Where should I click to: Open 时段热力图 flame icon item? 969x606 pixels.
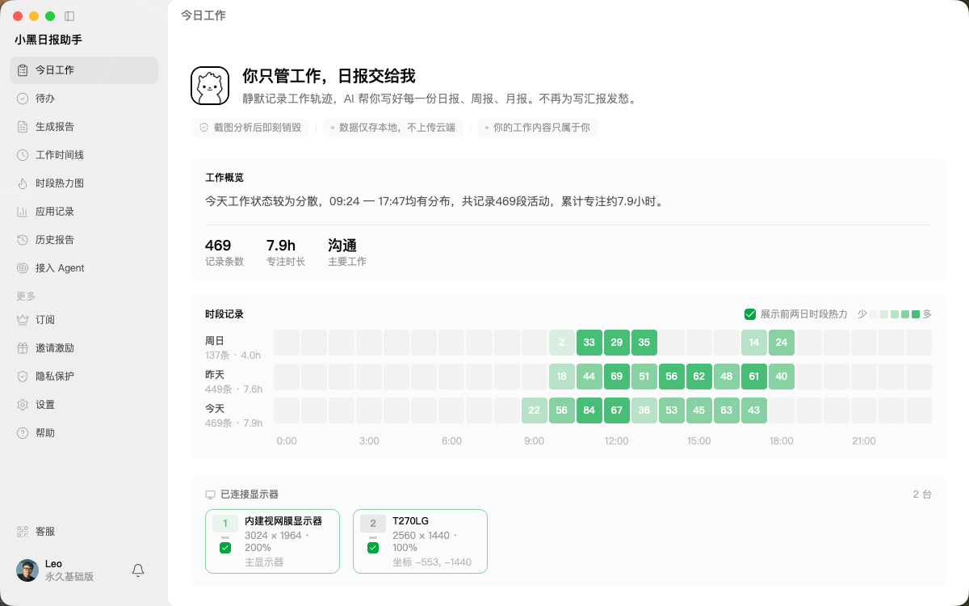[x=84, y=183]
